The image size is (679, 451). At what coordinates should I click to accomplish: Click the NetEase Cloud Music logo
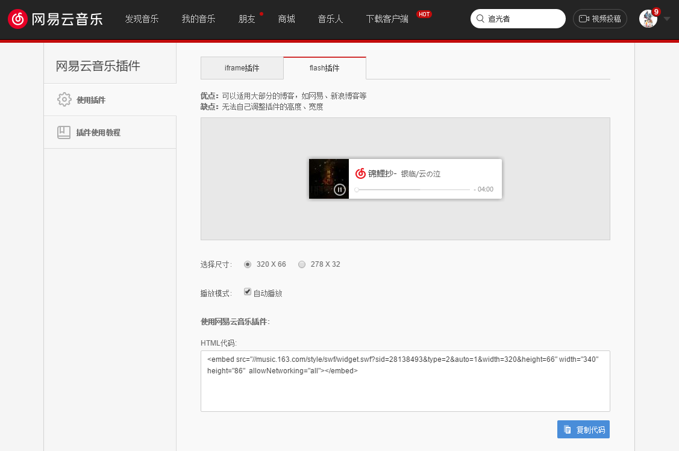click(55, 19)
